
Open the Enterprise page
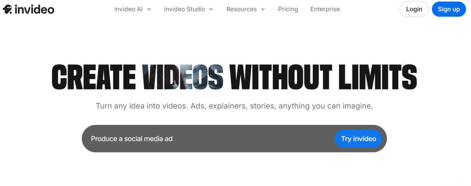pyautogui.click(x=325, y=9)
